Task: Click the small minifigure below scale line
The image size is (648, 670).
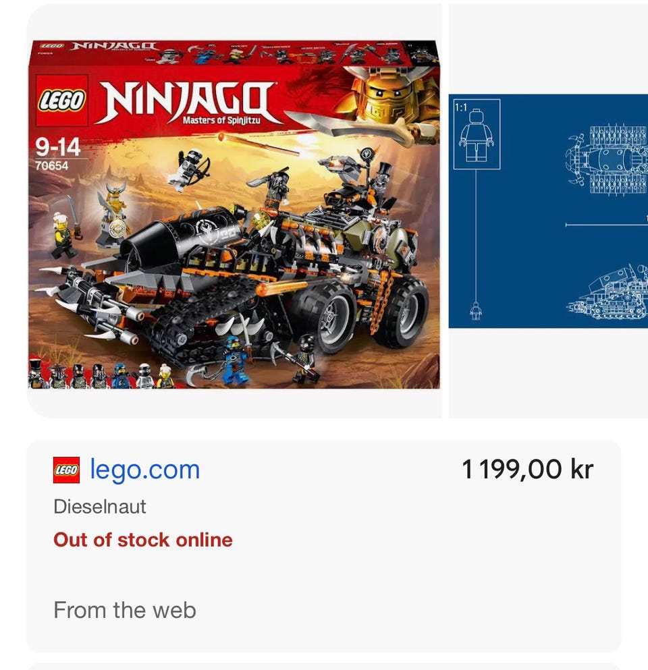Action: click(476, 310)
